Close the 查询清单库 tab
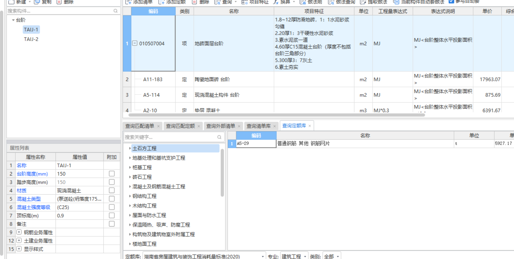The height and width of the screenshot is (259, 514). click(274, 126)
